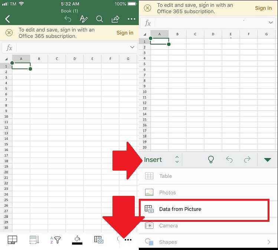Tap the Book (1) title
The image size is (278, 250).
[69, 11]
